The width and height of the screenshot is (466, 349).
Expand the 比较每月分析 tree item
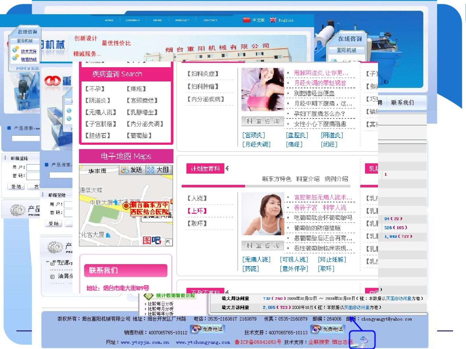(x=146, y=309)
